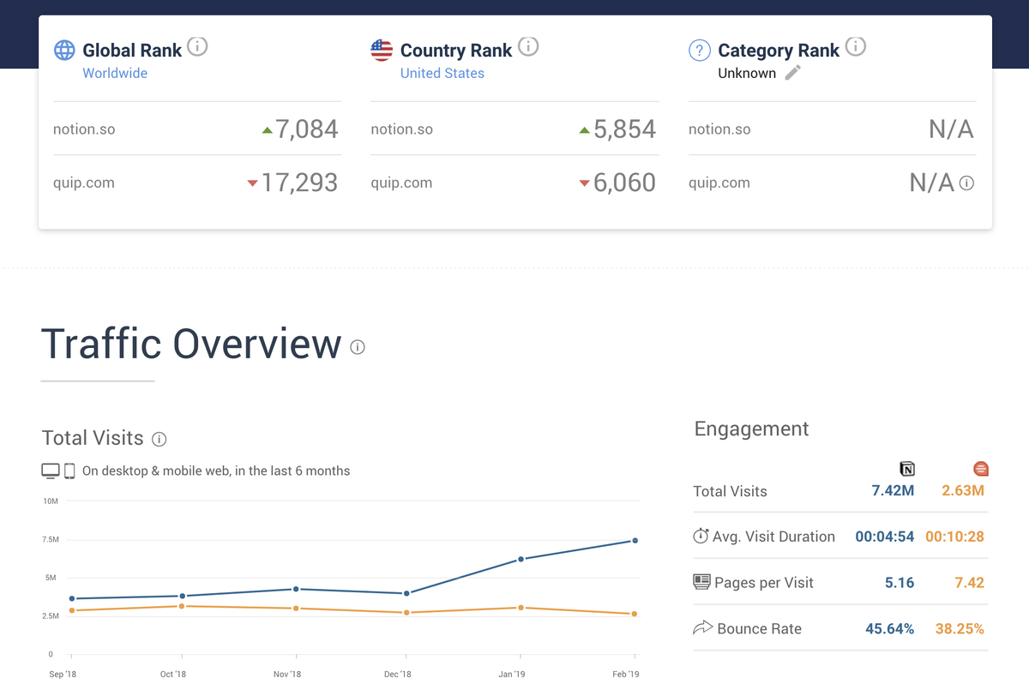This screenshot has width=1029, height=696.
Task: Click the blue Feb '19 data point
Action: (x=635, y=540)
